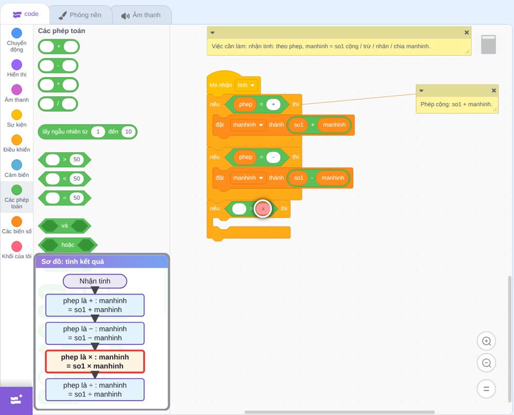Open the Chuyển động block category
The width and height of the screenshot is (514, 415).
[x=16, y=40]
